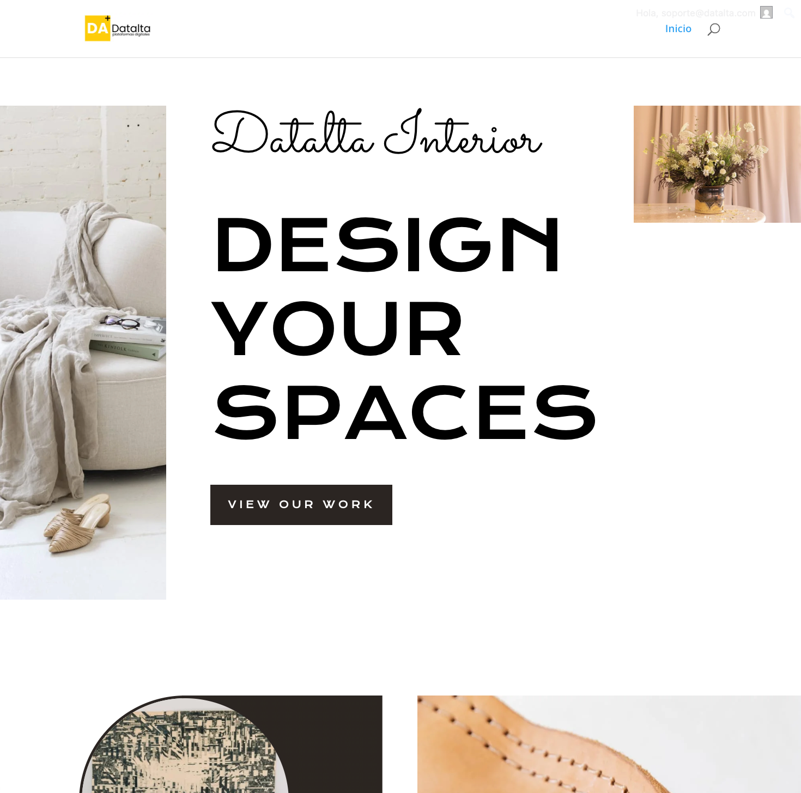This screenshot has height=793, width=801.
Task: Click the flower bouquet photo
Action: tap(717, 164)
